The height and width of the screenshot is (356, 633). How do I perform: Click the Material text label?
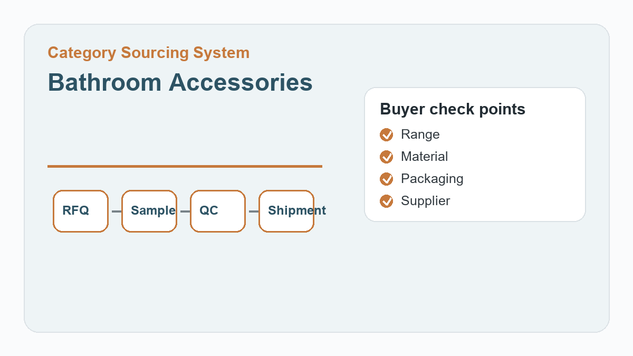pos(425,157)
